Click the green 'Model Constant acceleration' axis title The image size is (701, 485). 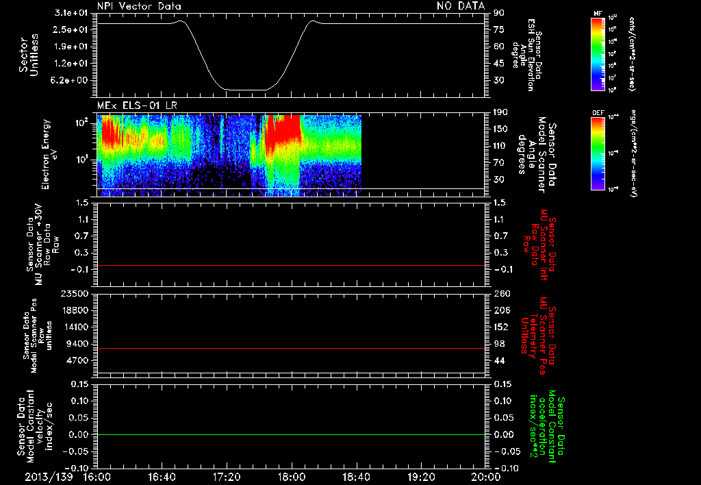547,427
